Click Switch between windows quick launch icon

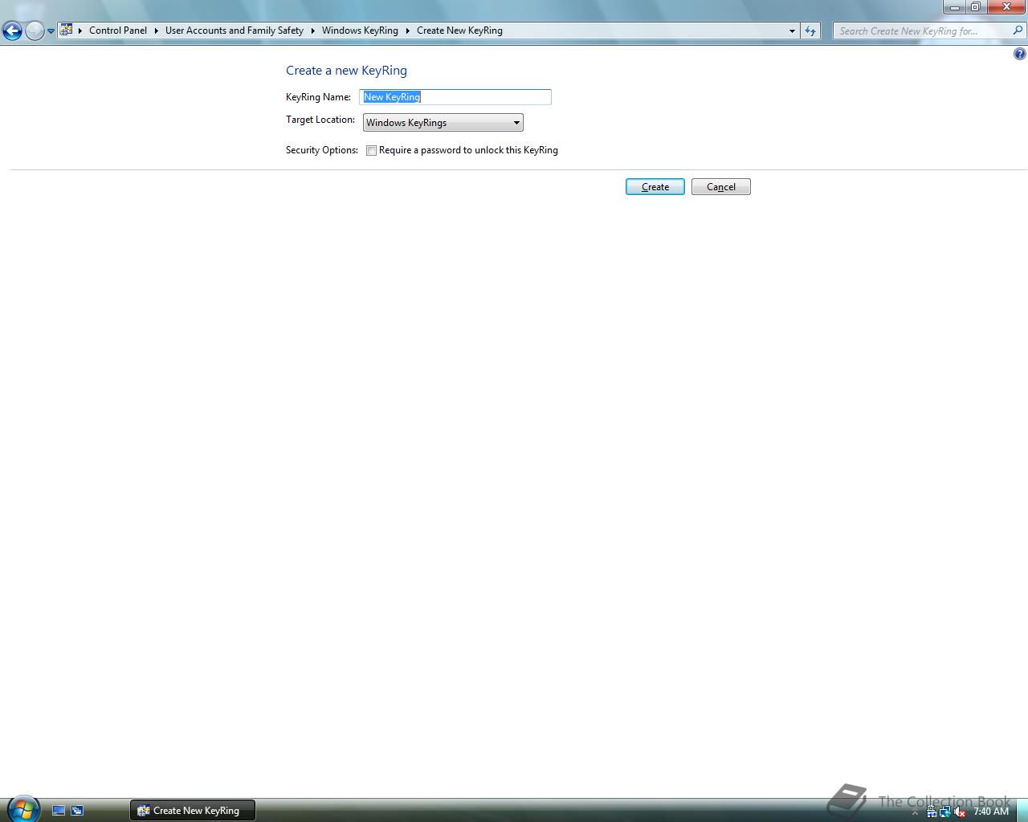pyautogui.click(x=77, y=811)
